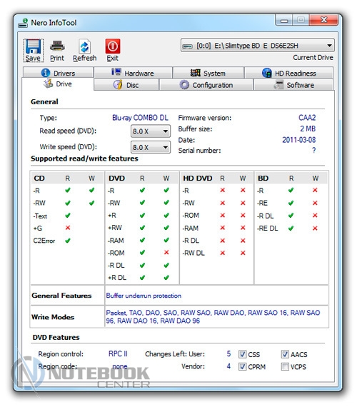Click the red cross for DVD-ROM write
This screenshot has width=357, height=407.
[166, 252]
